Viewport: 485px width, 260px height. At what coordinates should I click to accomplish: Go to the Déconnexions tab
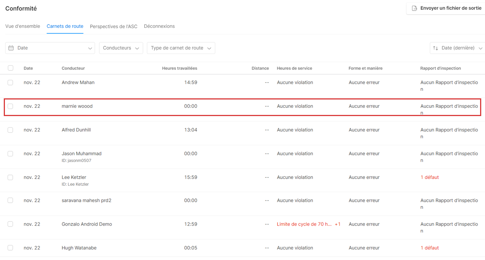(x=159, y=26)
